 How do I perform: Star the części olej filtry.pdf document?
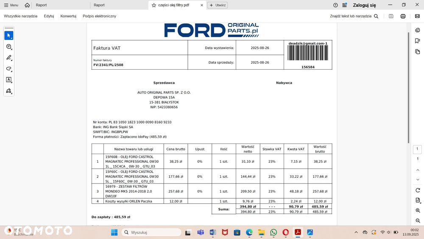(x=154, y=5)
